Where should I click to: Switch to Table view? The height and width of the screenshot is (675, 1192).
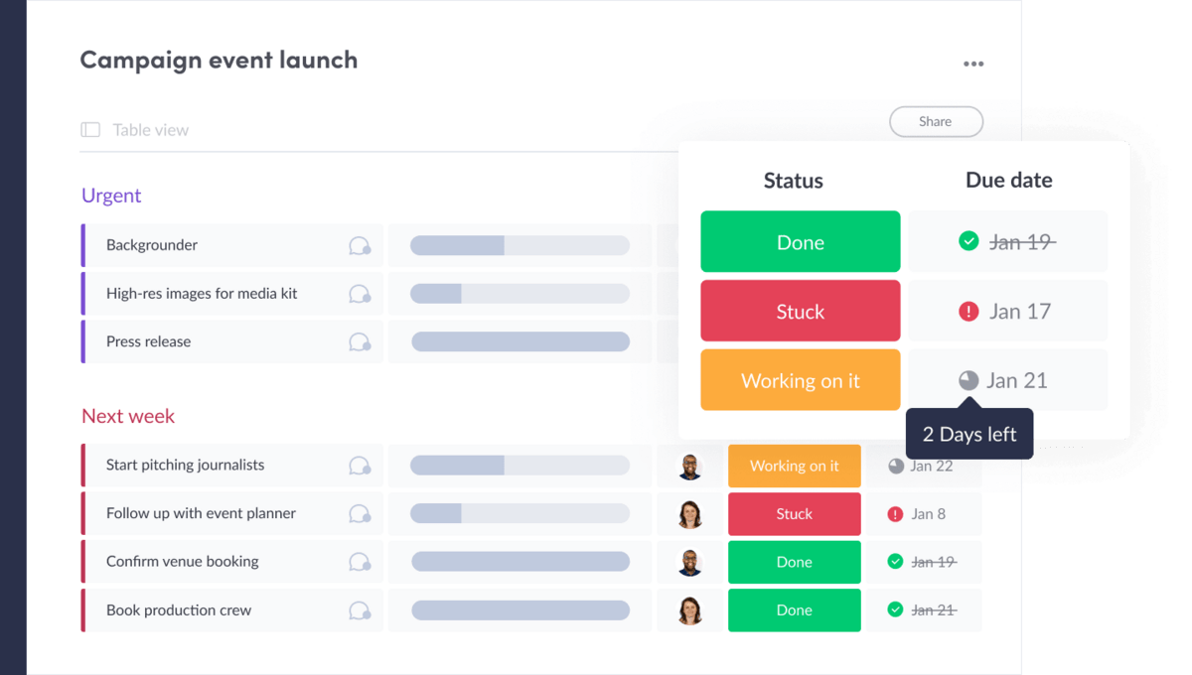(x=150, y=130)
